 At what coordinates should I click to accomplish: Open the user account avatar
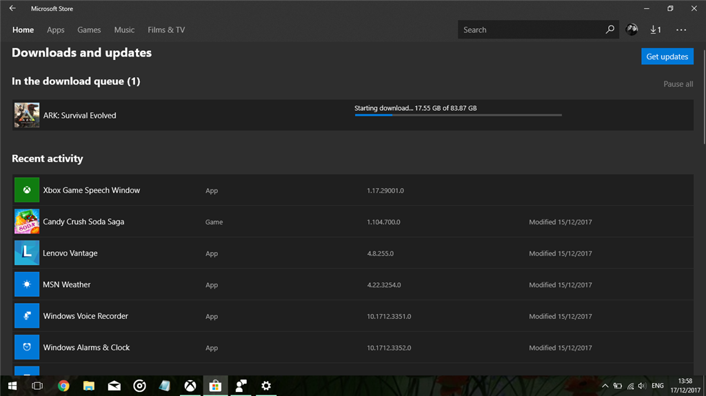point(632,30)
